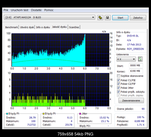Click the Koniec field 6190 MB
The width and height of the screenshot is (151, 137).
tap(136, 71)
